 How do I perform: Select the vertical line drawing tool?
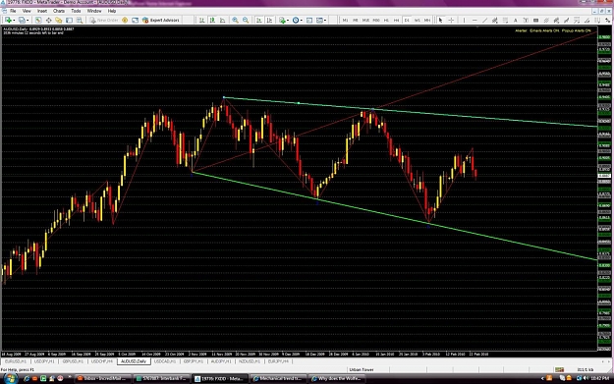click(x=464, y=20)
